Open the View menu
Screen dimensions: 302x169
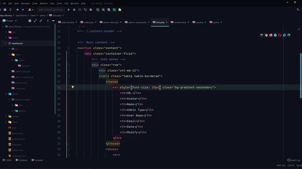pyautogui.click(x=17, y=3)
